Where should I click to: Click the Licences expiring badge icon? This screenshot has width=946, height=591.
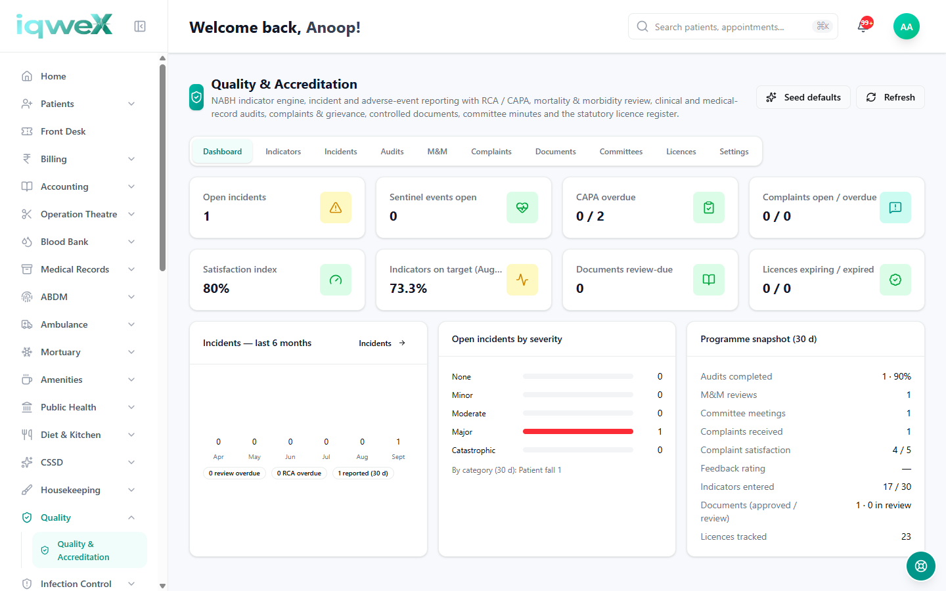point(895,280)
